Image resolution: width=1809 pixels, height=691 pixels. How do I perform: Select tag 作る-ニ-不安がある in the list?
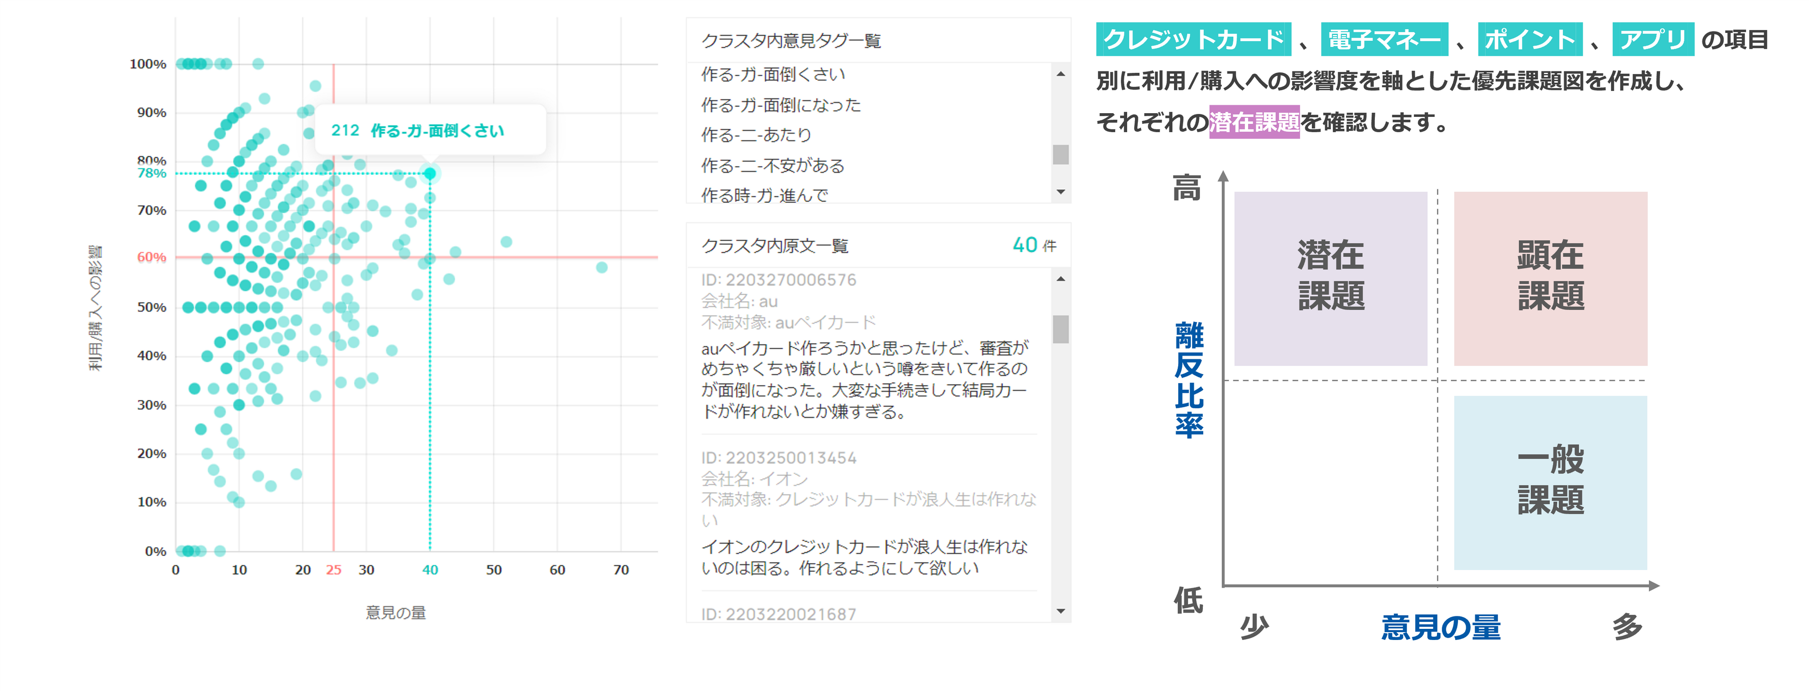coord(772,166)
